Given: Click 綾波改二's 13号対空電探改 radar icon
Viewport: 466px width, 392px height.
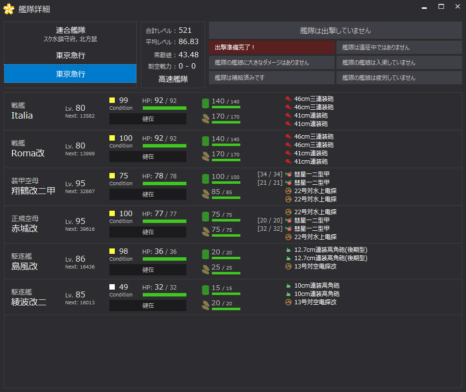Looking at the screenshot, I should [x=288, y=302].
